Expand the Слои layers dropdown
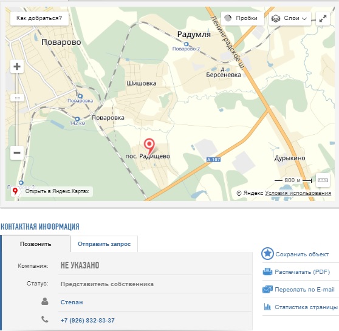Screen dimensions: 339x331 [290, 18]
